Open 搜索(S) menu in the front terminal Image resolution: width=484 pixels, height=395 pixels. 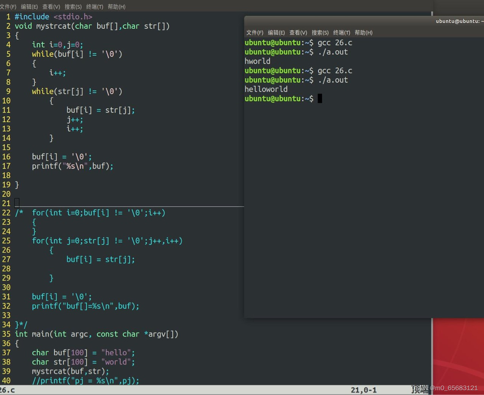[x=320, y=33]
